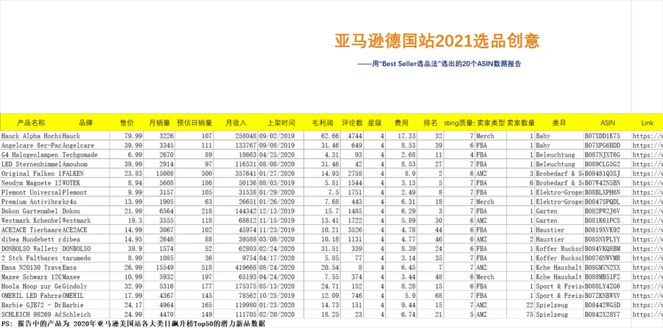663x328 pixels.
Task: Select ASIN cell B087NJXT6G
Action: coord(608,154)
